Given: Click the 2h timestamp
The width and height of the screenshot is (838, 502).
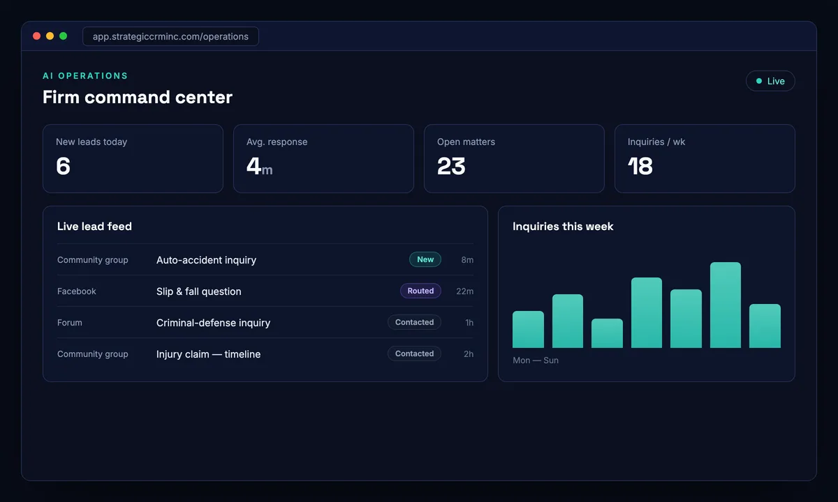Looking at the screenshot, I should (469, 354).
